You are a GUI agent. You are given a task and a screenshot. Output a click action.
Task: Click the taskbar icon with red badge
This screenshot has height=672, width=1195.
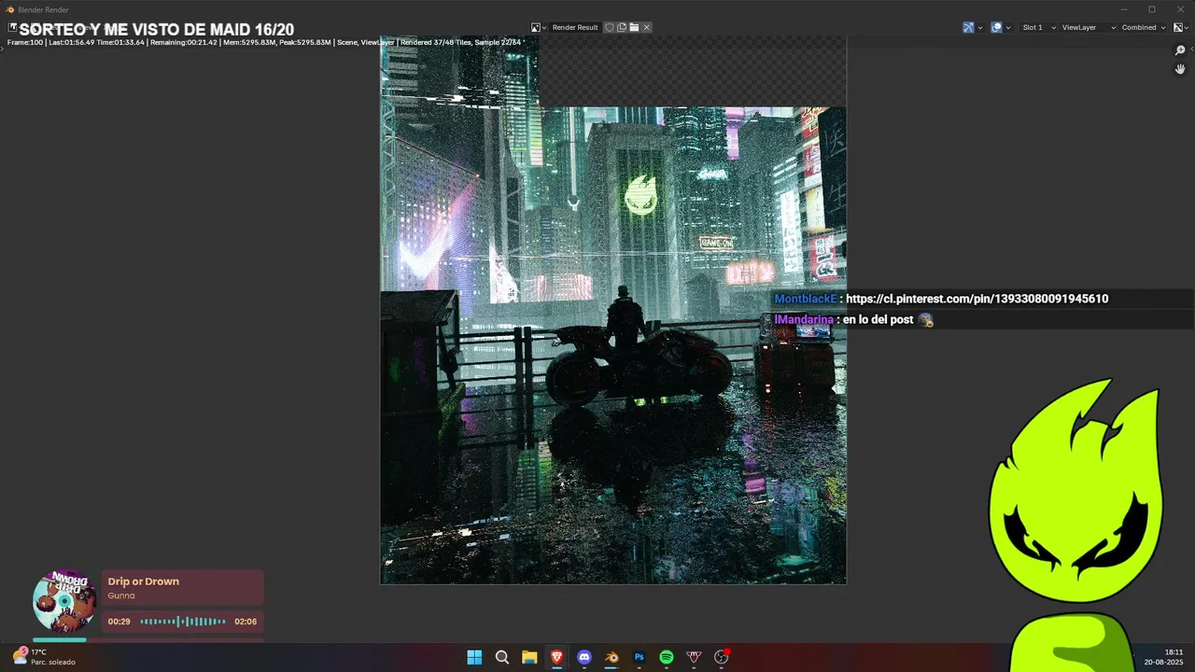(722, 657)
